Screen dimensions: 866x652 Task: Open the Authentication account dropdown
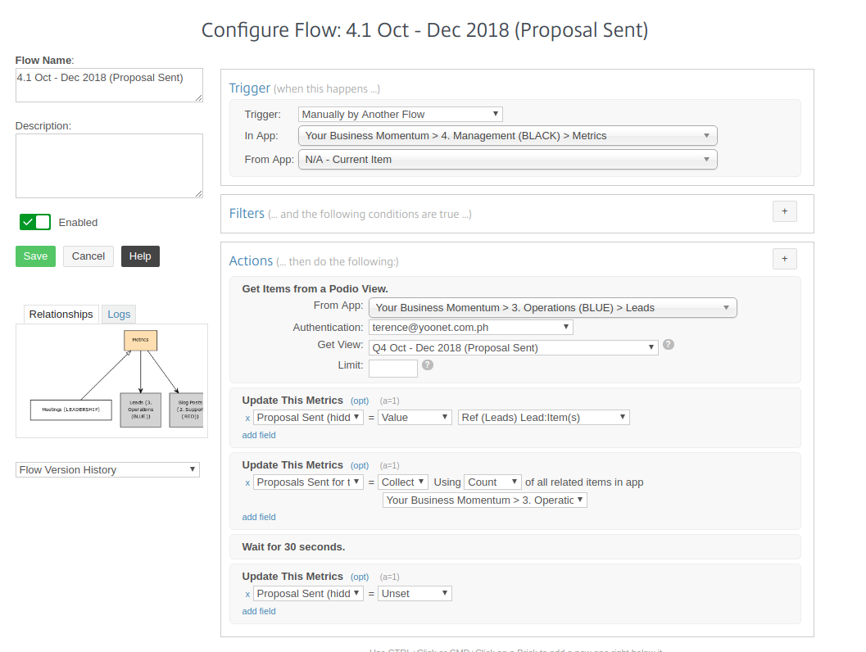pos(470,327)
